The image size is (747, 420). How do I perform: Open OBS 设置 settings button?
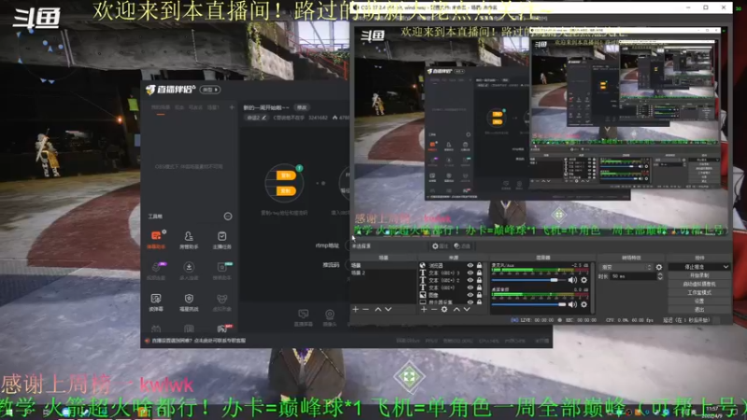(x=698, y=301)
